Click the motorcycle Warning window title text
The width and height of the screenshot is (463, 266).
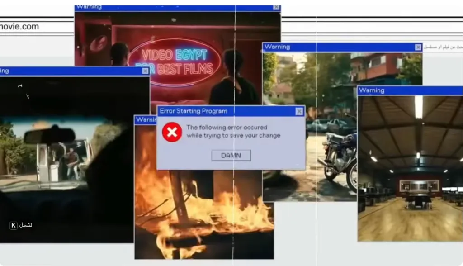(277, 47)
